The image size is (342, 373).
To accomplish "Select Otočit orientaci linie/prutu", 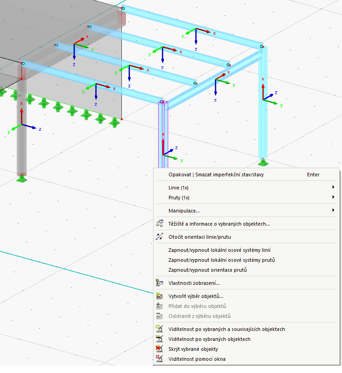I will [246, 237].
